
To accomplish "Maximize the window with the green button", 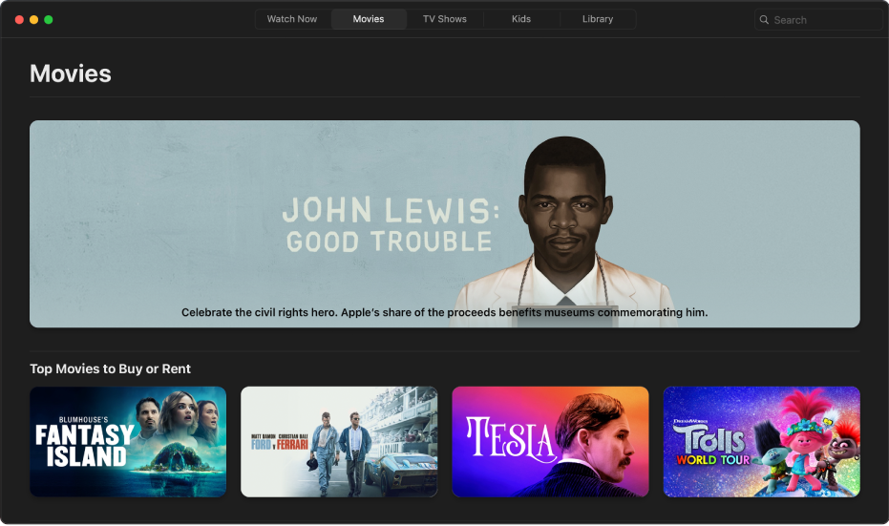I will (49, 20).
